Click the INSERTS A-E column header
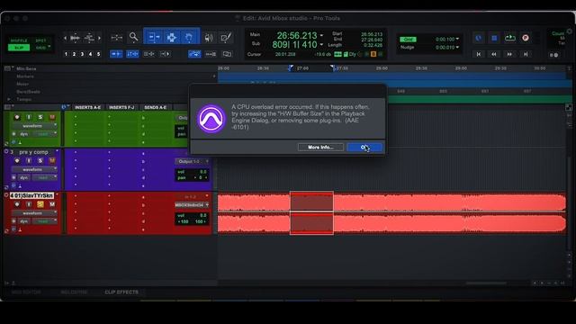Viewport: 576px width, 324px height. [x=87, y=107]
